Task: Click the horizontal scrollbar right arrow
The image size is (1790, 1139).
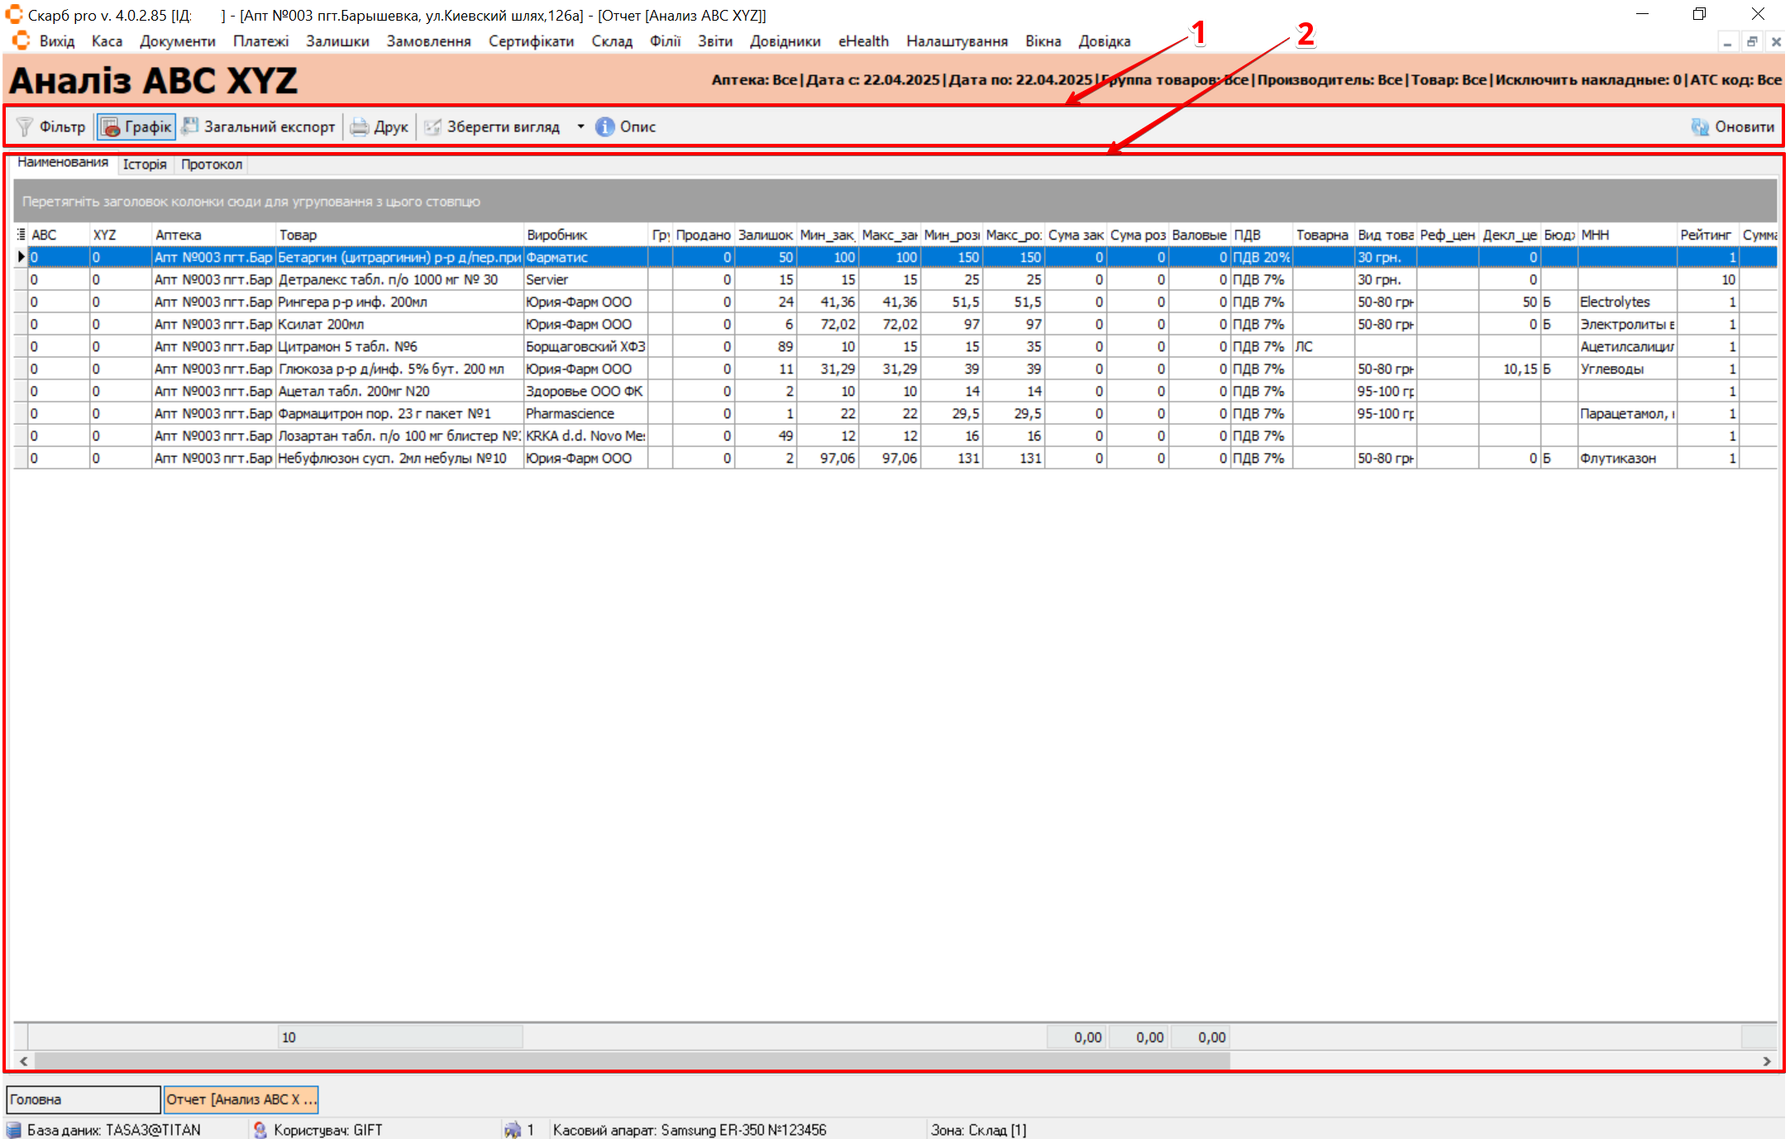Action: [x=1767, y=1060]
